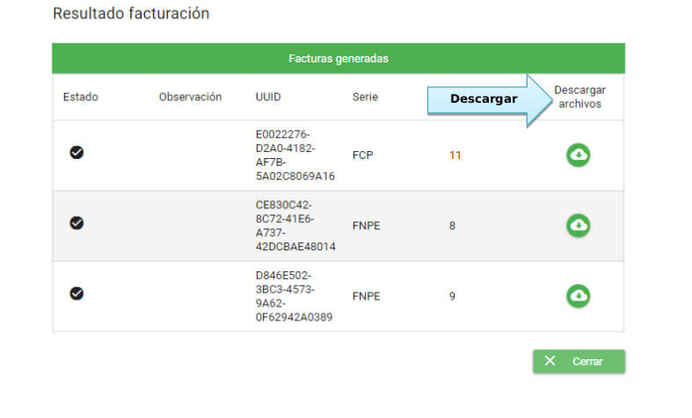This screenshot has width=692, height=418.
Task: Click the green Facturas generadas header bar
Action: 338,59
